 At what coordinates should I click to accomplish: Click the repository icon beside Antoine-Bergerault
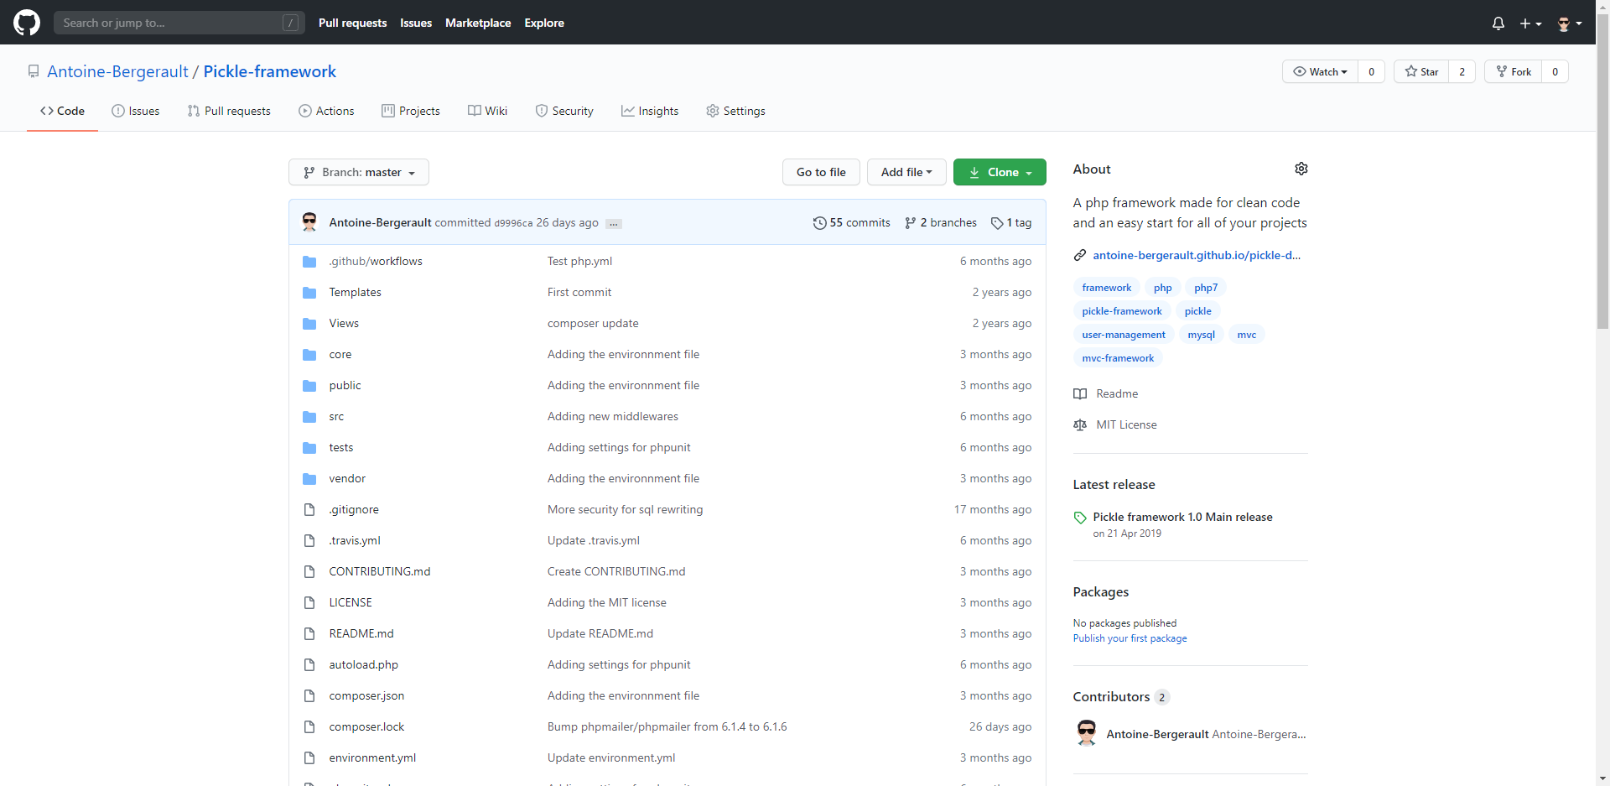click(x=34, y=72)
